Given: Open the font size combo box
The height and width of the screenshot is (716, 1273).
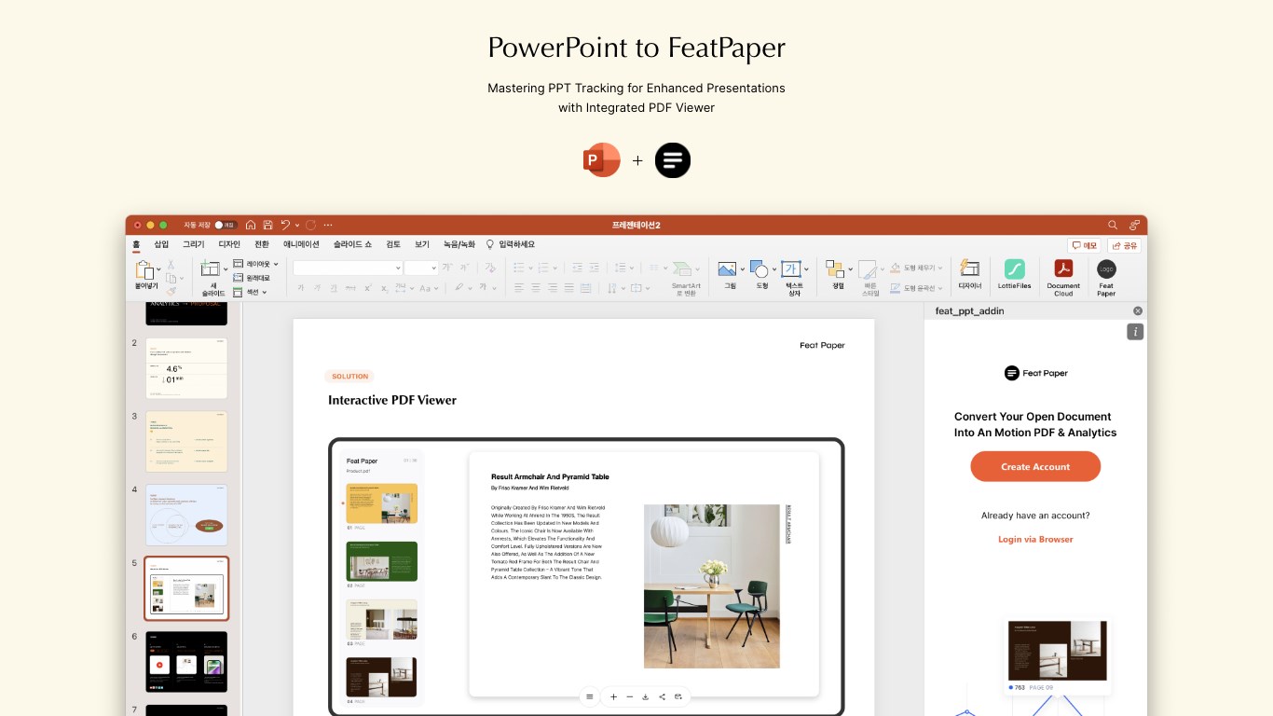Looking at the screenshot, I should point(421,268).
